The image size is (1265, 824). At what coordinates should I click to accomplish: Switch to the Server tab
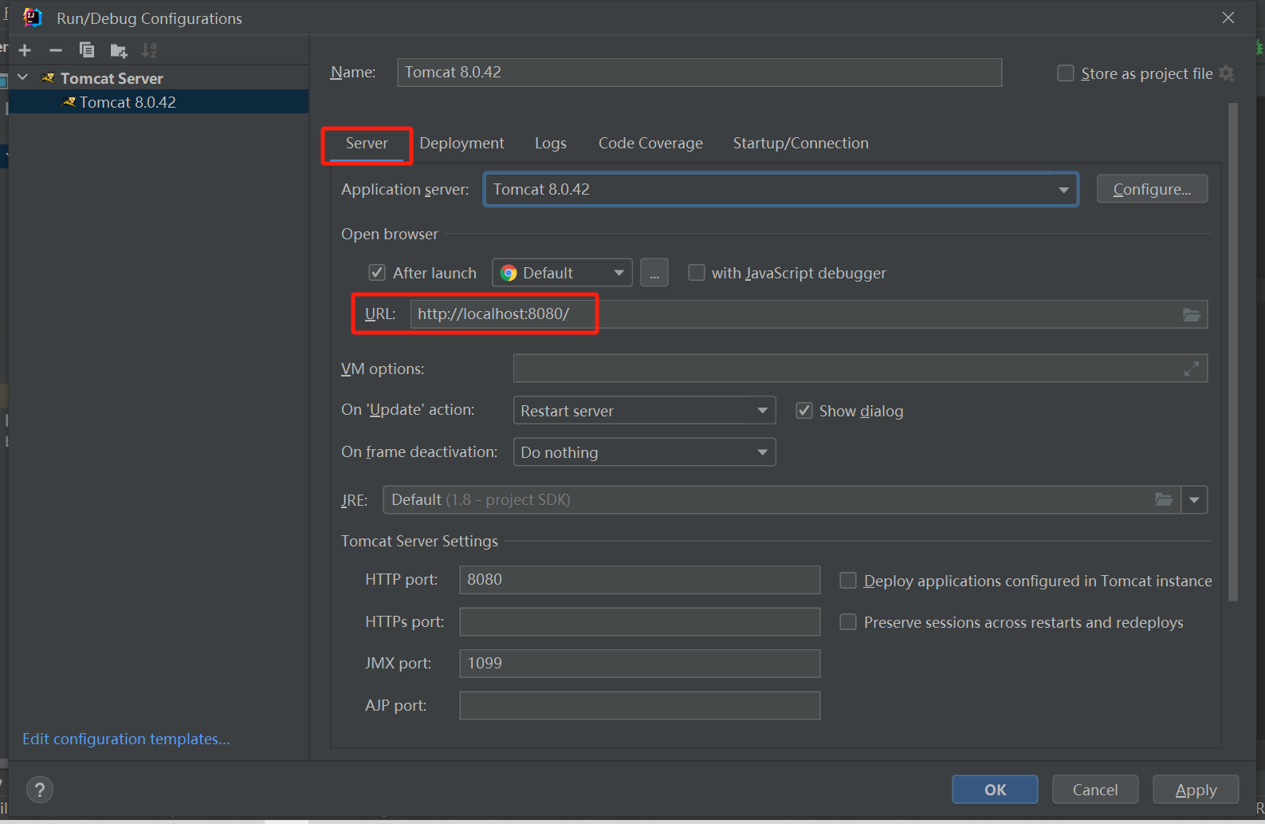click(367, 144)
